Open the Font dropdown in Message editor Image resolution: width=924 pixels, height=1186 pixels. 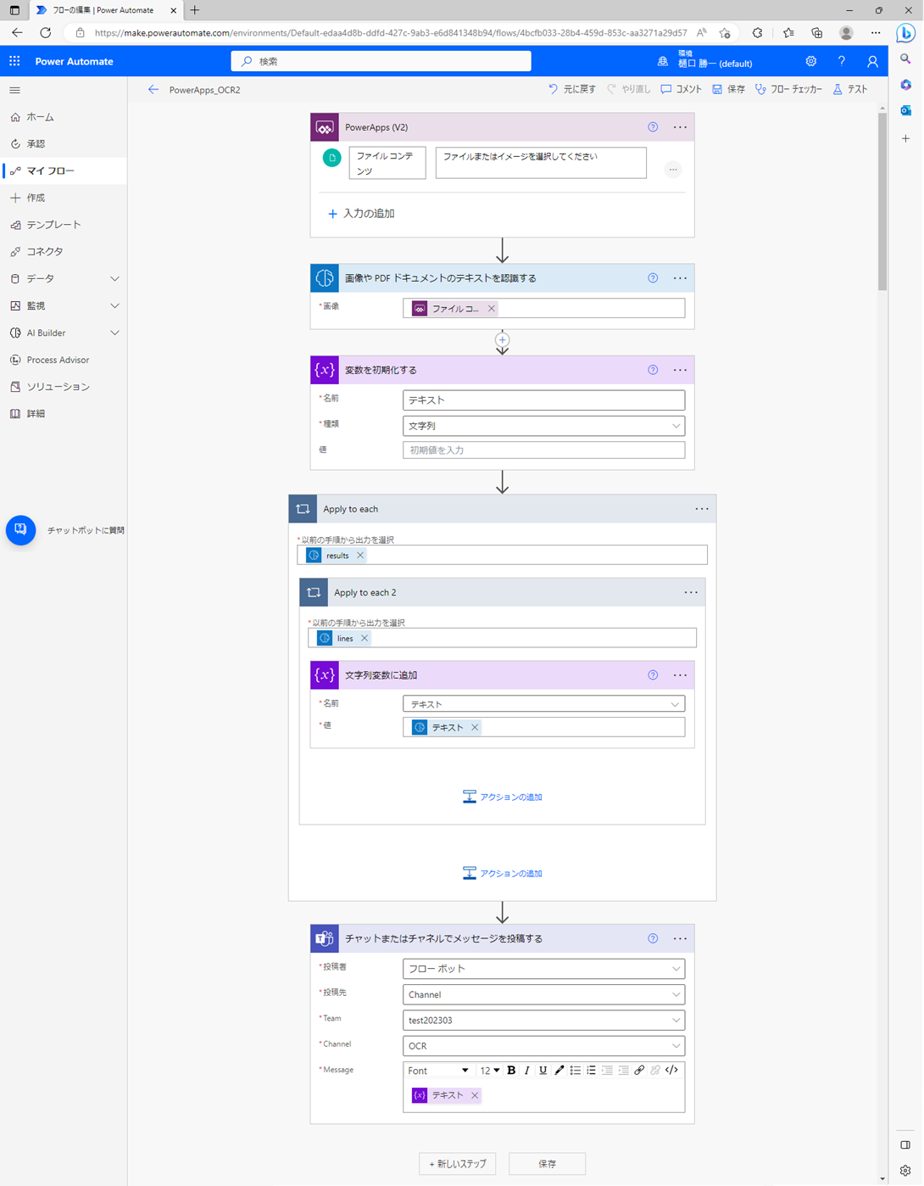tap(438, 1071)
